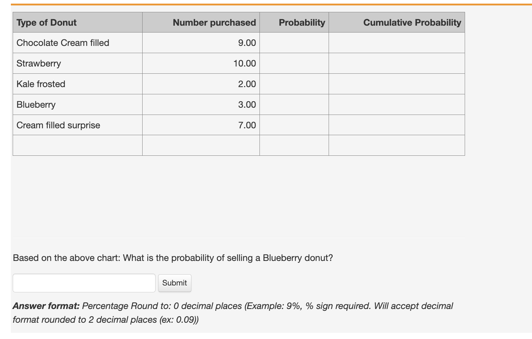The image size is (532, 339).
Task: Click the Submit button
Action: pyautogui.click(x=175, y=283)
